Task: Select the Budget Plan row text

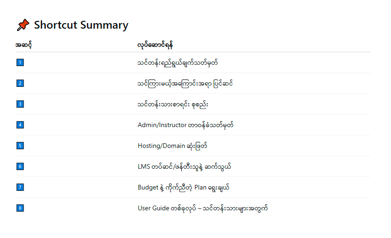Action: tap(183, 188)
